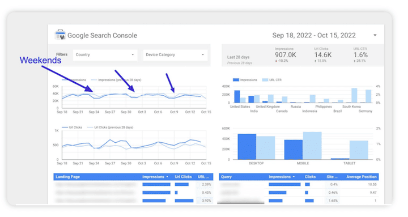Click the 3.92% CTR cell
The height and width of the screenshot is (217, 408).
tap(206, 201)
